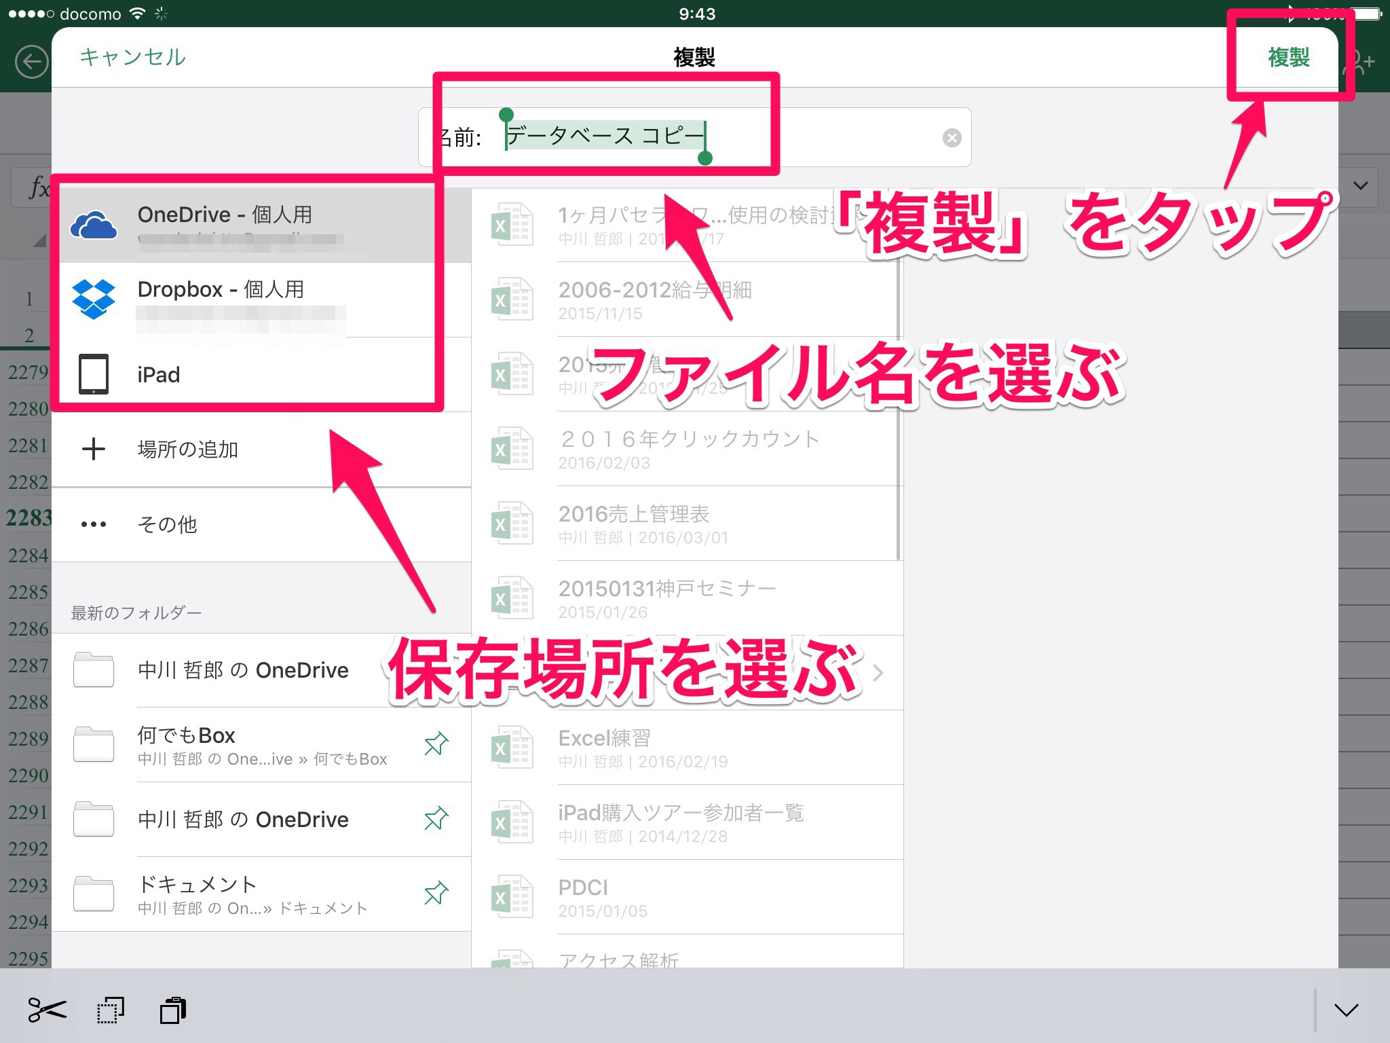Viewport: 1390px width, 1043px height.
Task: Collapse keyboard toolbar with down chevron
Action: (x=1346, y=1010)
